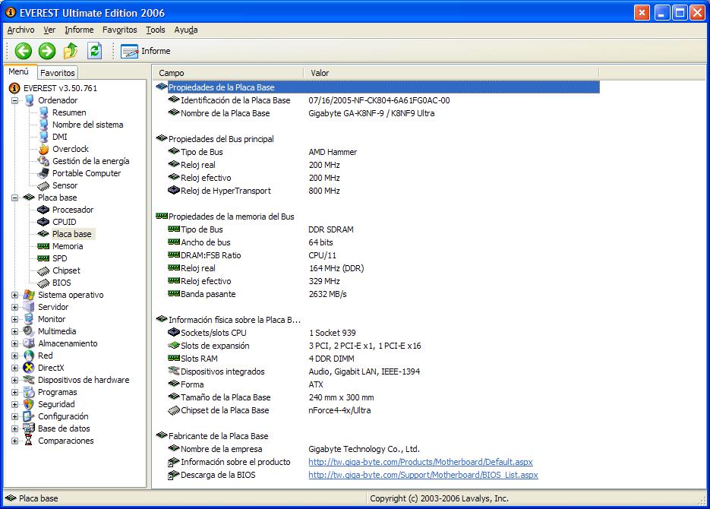Select the Base de datos icon
The image size is (710, 509).
tap(29, 428)
